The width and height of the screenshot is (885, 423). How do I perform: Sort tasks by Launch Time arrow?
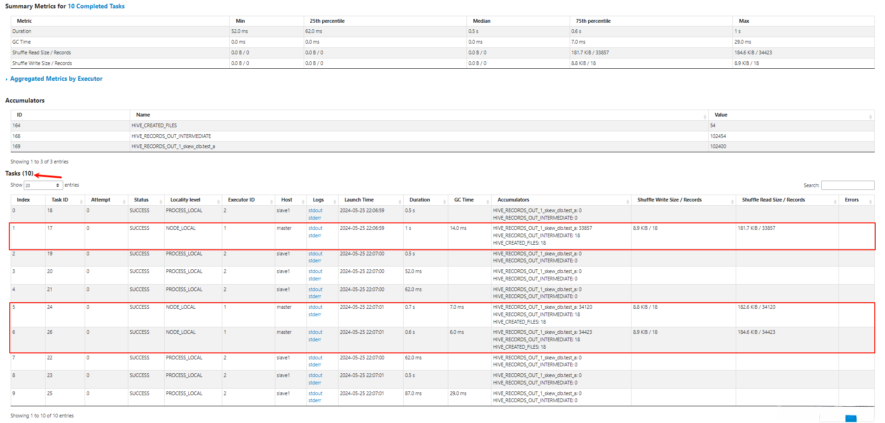399,201
